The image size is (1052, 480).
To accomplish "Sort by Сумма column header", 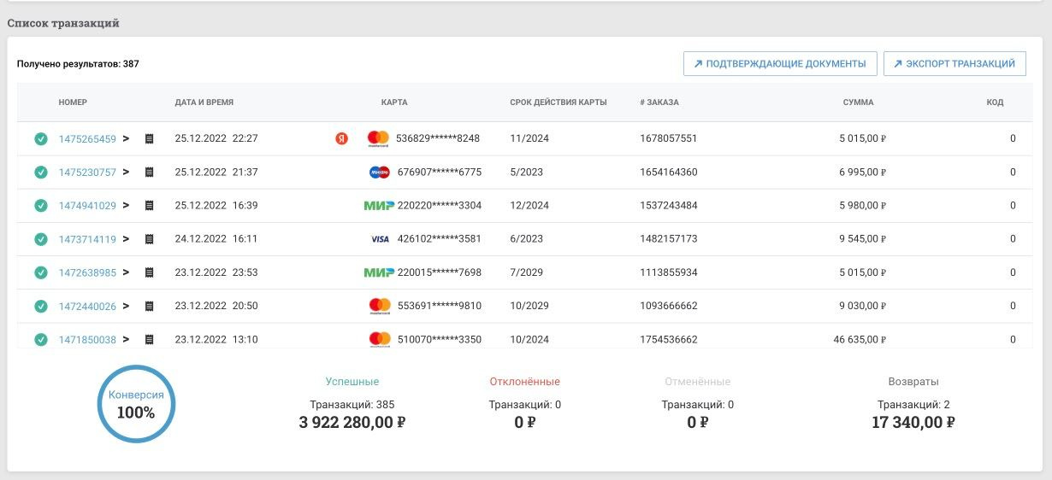I will 858,102.
